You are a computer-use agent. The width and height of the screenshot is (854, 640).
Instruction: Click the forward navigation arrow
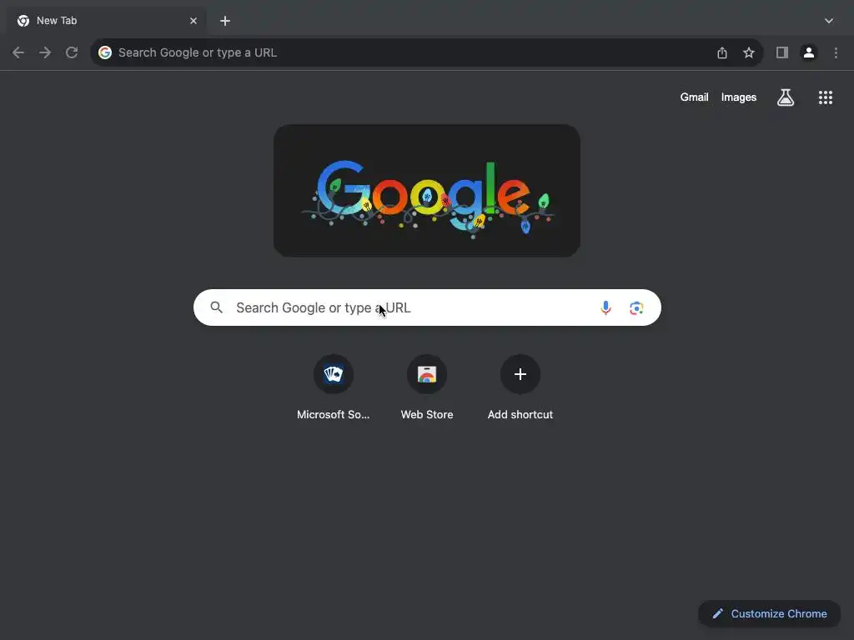click(45, 52)
